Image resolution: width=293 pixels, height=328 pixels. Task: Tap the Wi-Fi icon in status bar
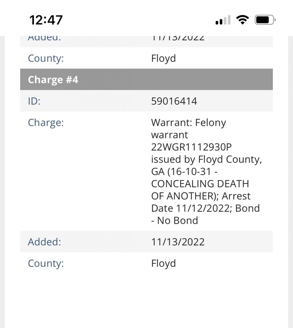click(242, 20)
